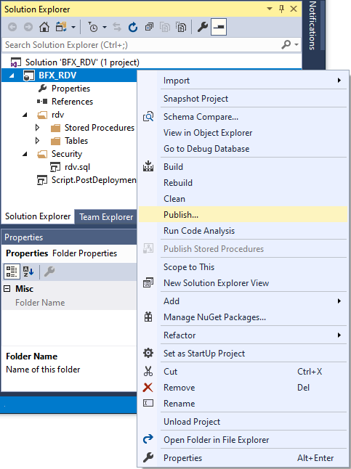Select Publish... from the context menu
The height and width of the screenshot is (469, 351).
243,215
